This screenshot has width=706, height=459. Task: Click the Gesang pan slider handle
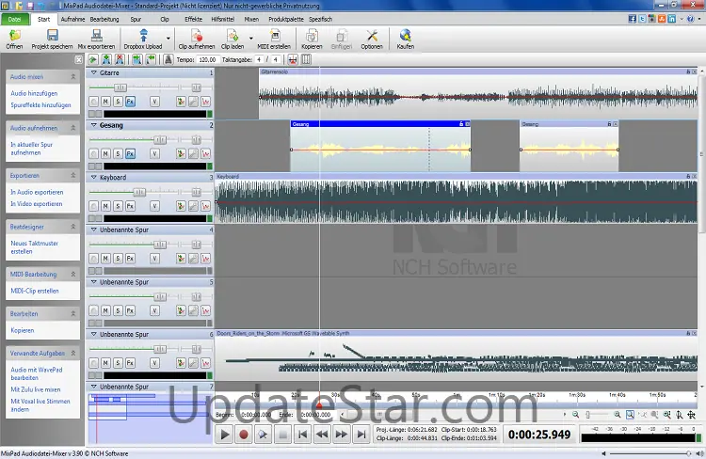pyautogui.click(x=197, y=140)
